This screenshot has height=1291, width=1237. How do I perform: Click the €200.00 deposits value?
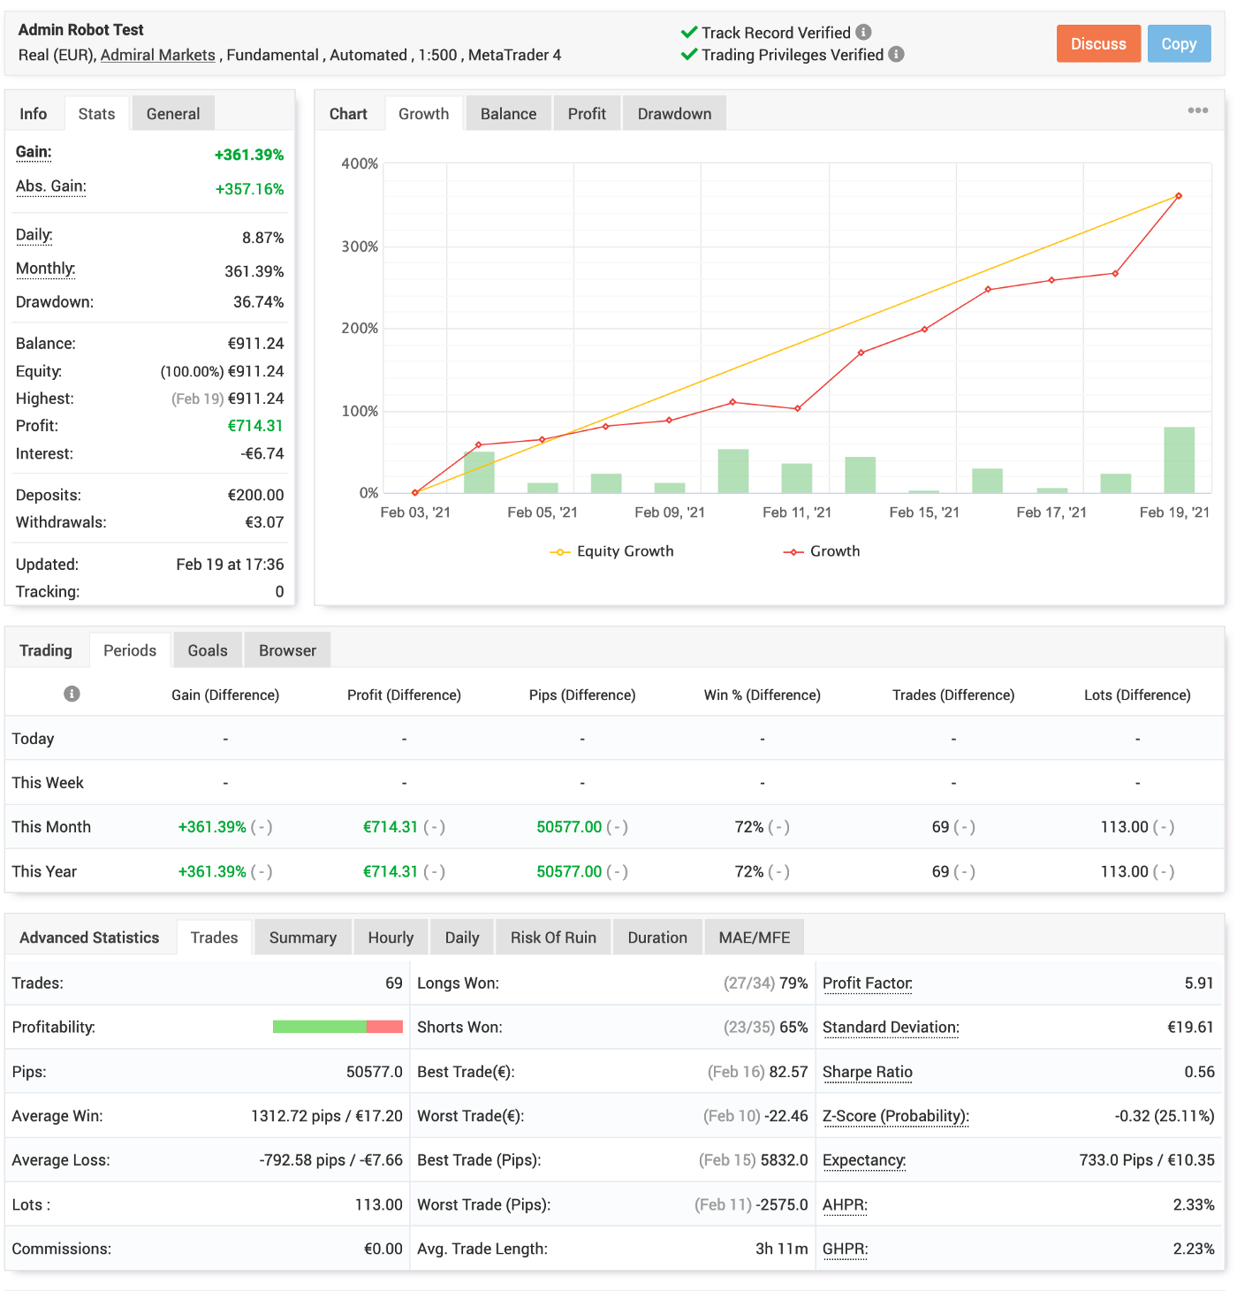[x=255, y=496]
